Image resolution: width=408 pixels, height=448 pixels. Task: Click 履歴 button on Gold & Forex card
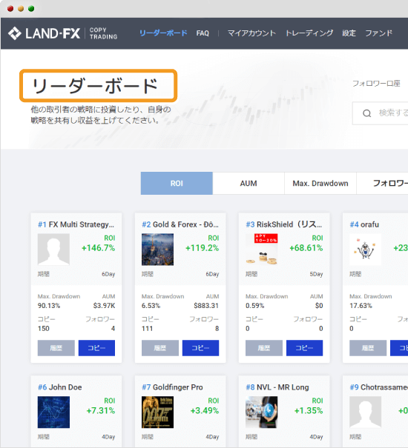(160, 348)
